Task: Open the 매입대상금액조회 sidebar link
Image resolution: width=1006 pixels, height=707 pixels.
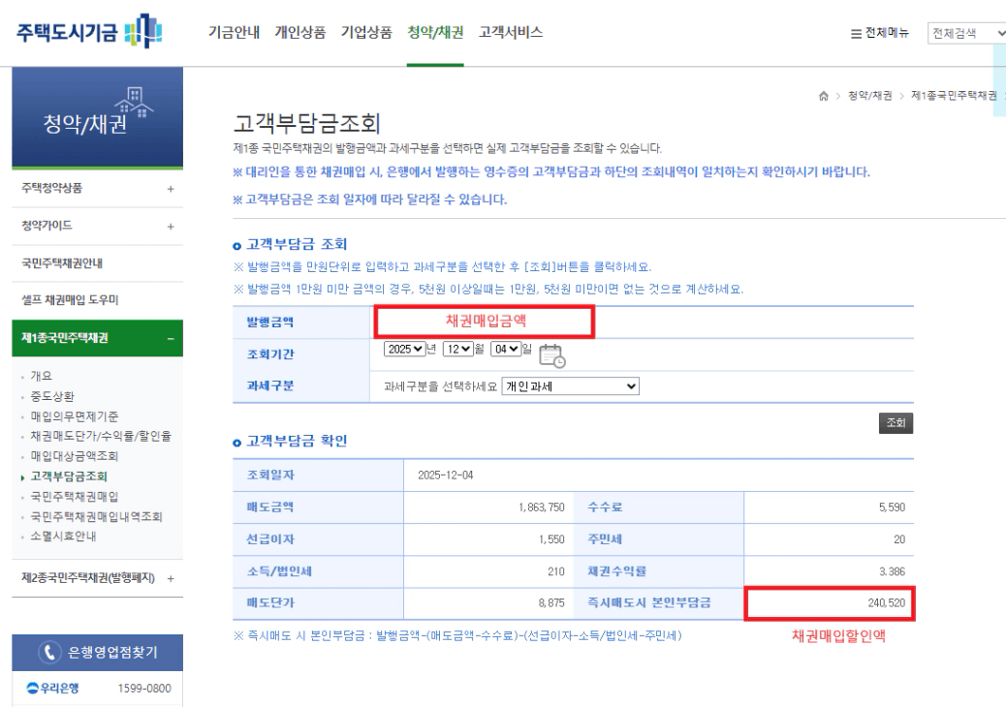Action: (x=73, y=456)
